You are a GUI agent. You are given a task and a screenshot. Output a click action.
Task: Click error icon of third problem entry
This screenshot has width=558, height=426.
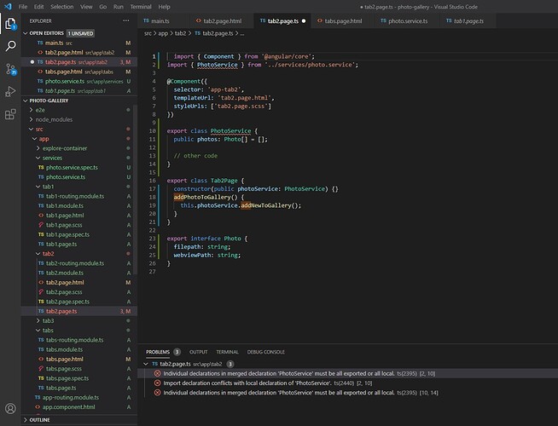(157, 393)
